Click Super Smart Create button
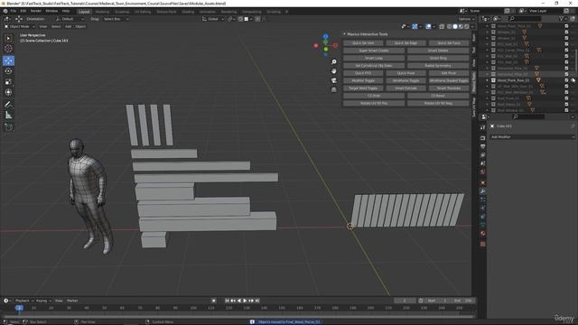Screen dimensions: 578x325 pos(374,51)
